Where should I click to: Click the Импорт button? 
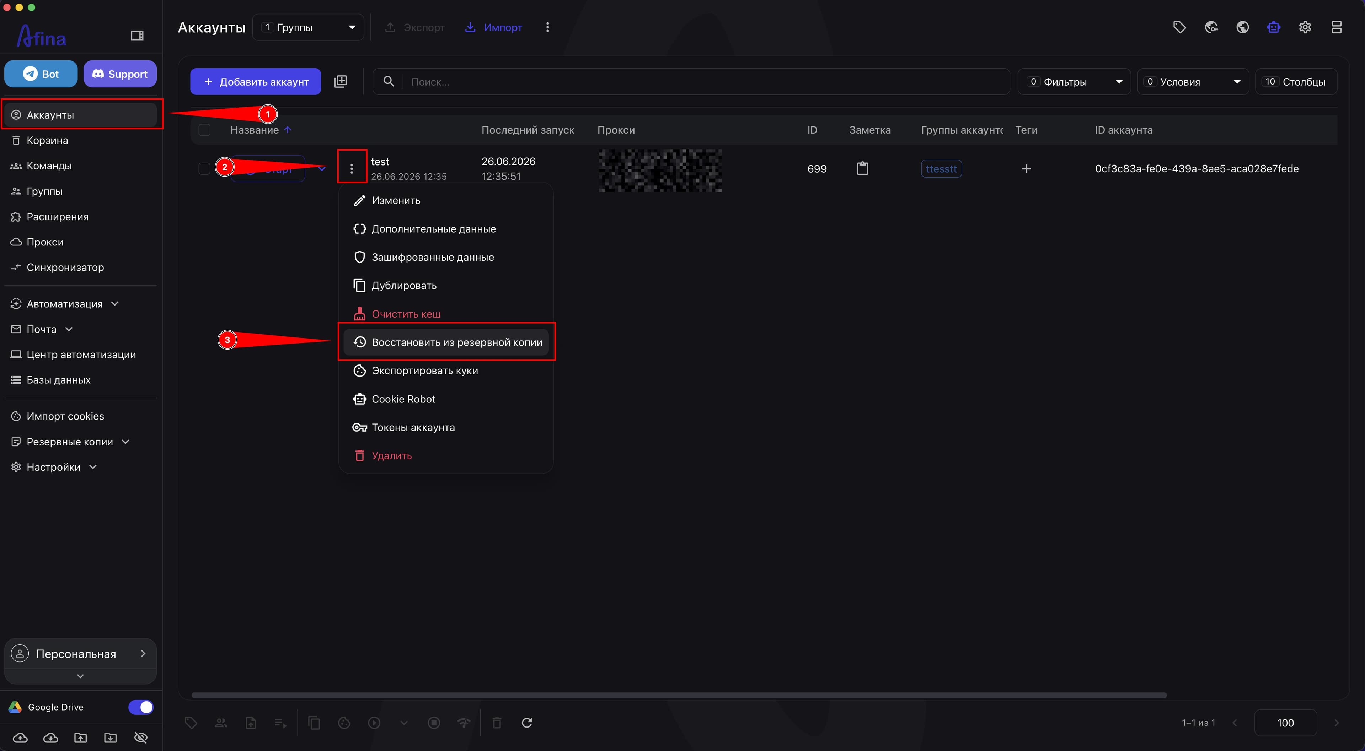493,27
